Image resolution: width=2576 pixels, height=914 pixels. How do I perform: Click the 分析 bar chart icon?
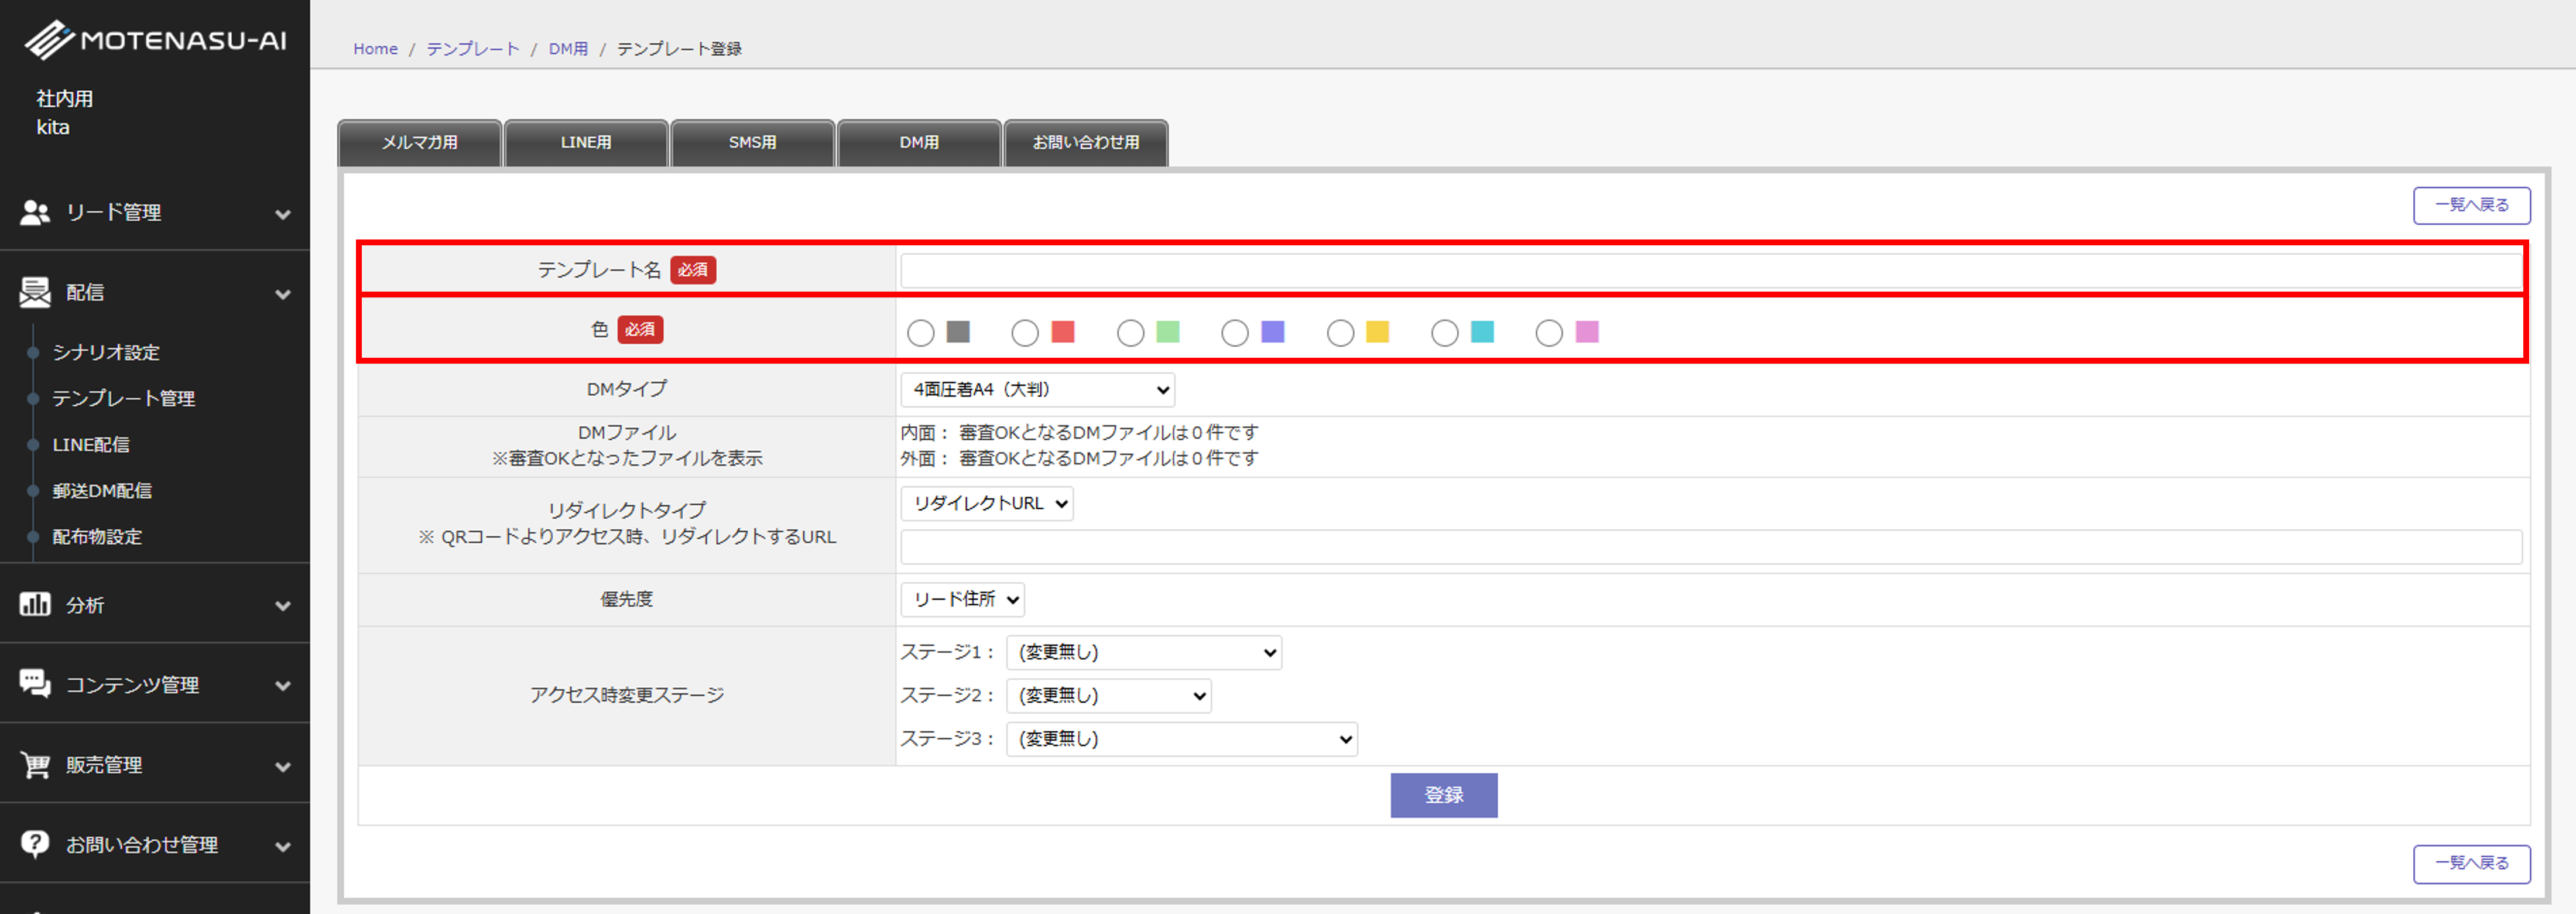pyautogui.click(x=35, y=604)
